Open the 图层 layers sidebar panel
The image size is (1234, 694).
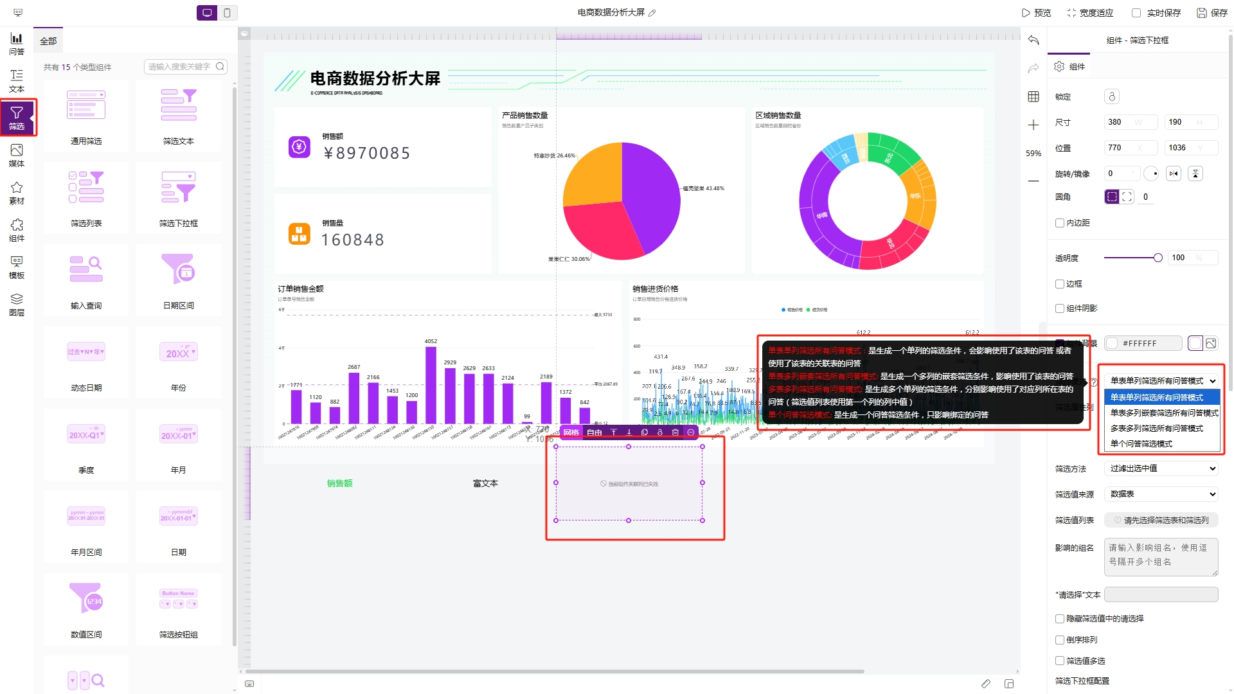click(x=17, y=304)
